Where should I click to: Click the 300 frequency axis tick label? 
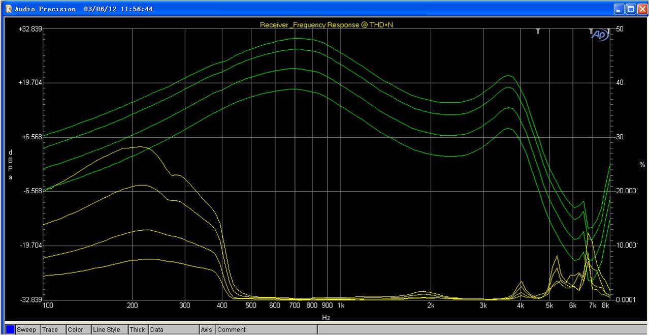(x=185, y=306)
